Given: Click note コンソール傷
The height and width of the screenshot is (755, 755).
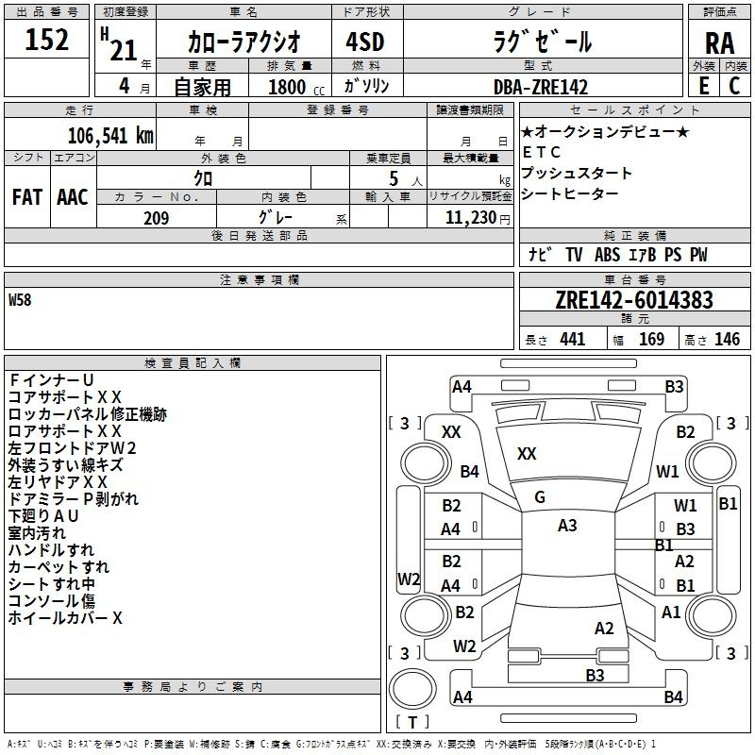Looking at the screenshot, I should click(x=52, y=601).
